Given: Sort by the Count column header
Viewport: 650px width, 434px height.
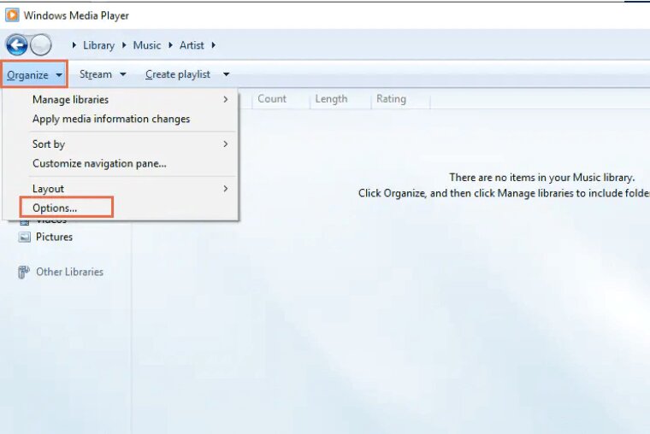Looking at the screenshot, I should click(272, 99).
